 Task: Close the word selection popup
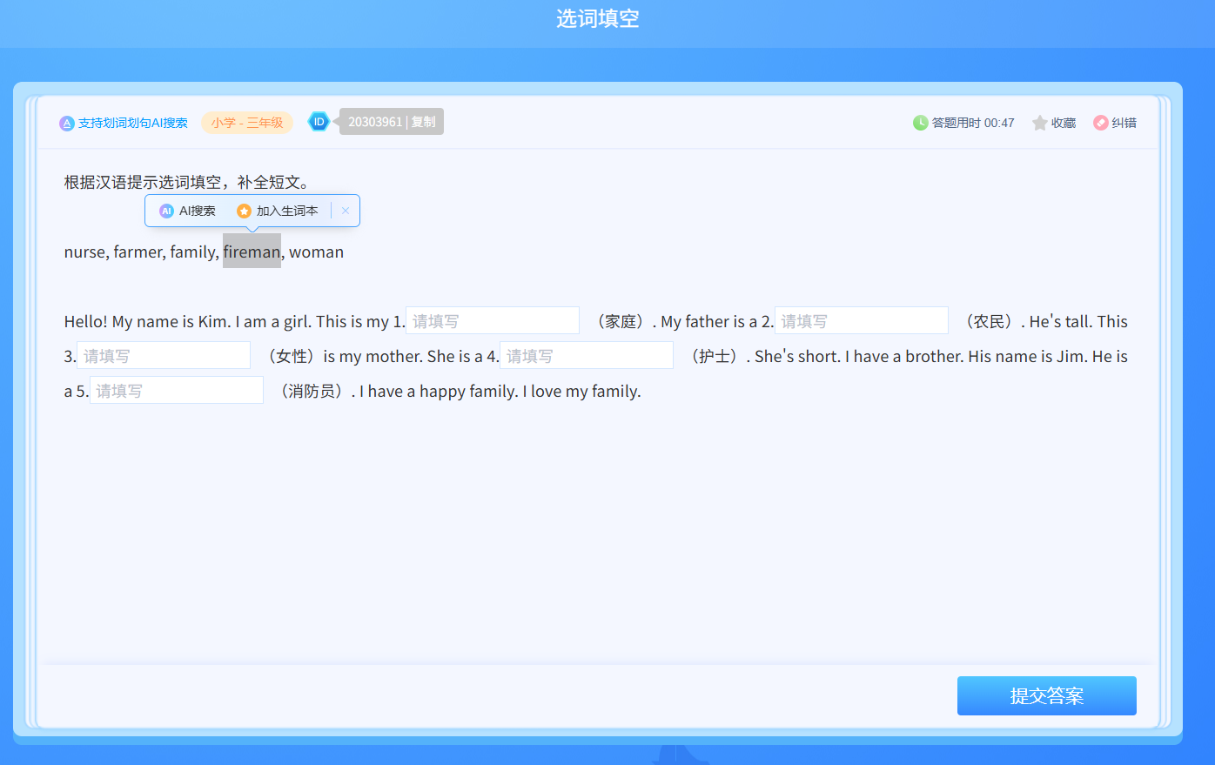[346, 211]
